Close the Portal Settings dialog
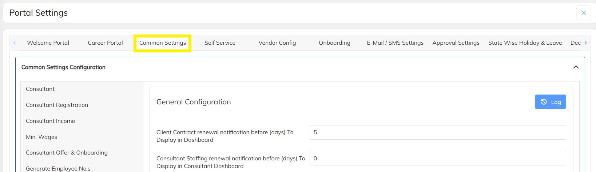The image size is (596, 172). [x=583, y=13]
